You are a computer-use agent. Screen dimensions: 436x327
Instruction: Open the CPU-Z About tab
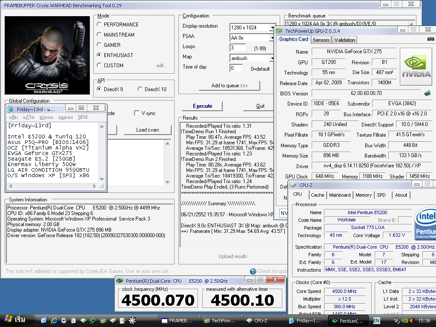pos(401,195)
